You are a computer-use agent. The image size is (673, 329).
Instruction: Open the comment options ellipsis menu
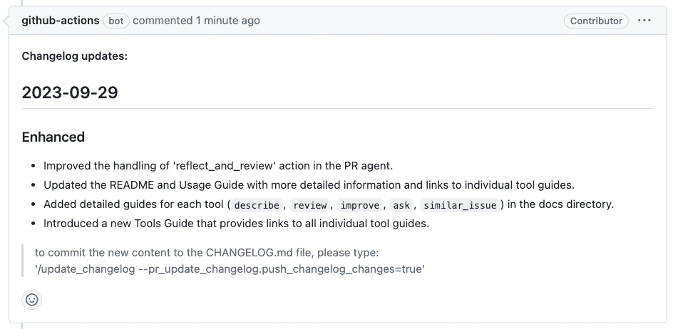tap(644, 21)
